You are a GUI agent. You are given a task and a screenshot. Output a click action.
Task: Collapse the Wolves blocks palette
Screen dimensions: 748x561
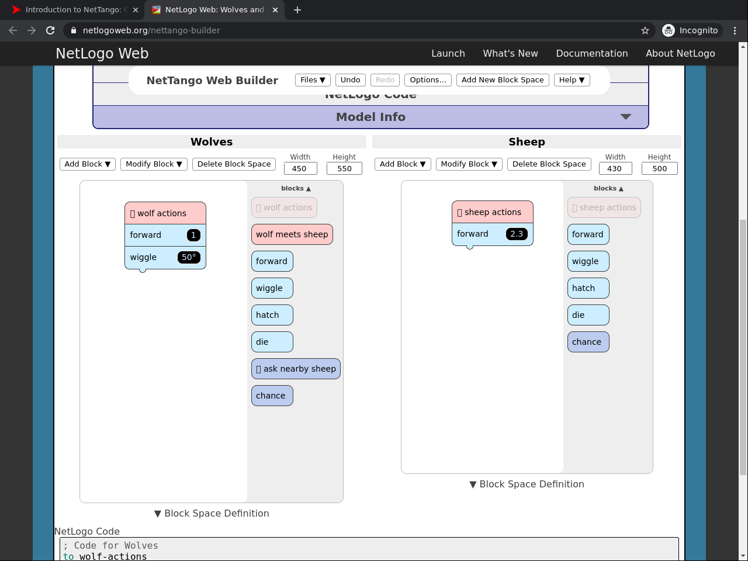(296, 188)
